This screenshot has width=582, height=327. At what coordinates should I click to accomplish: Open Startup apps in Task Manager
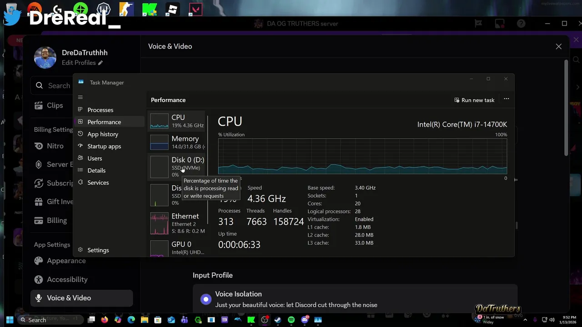click(109, 146)
